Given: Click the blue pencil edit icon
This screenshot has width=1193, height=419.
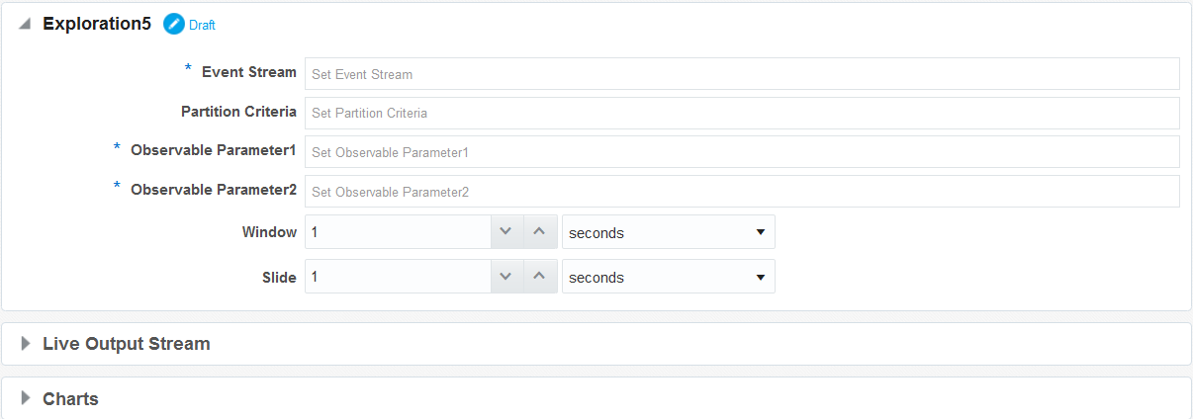Looking at the screenshot, I should [174, 24].
